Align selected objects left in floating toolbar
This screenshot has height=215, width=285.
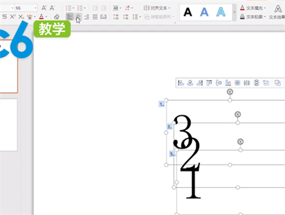(181, 83)
